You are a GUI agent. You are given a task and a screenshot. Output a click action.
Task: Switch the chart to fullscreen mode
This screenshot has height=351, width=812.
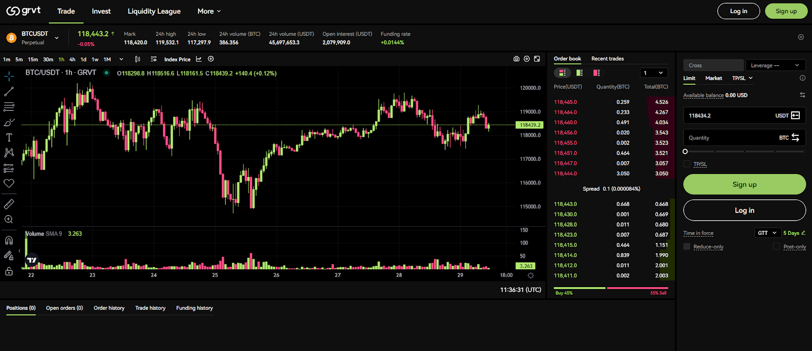[537, 59]
